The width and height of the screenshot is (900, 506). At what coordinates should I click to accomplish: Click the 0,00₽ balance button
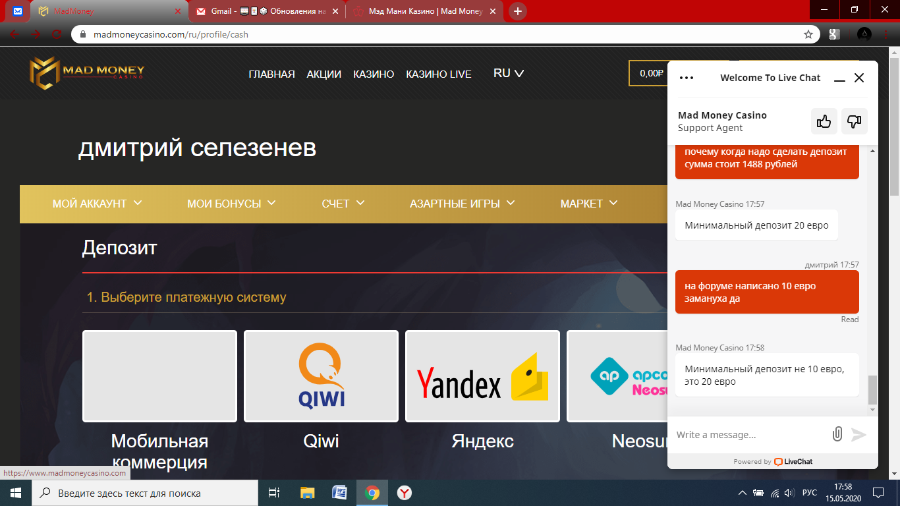pyautogui.click(x=649, y=73)
